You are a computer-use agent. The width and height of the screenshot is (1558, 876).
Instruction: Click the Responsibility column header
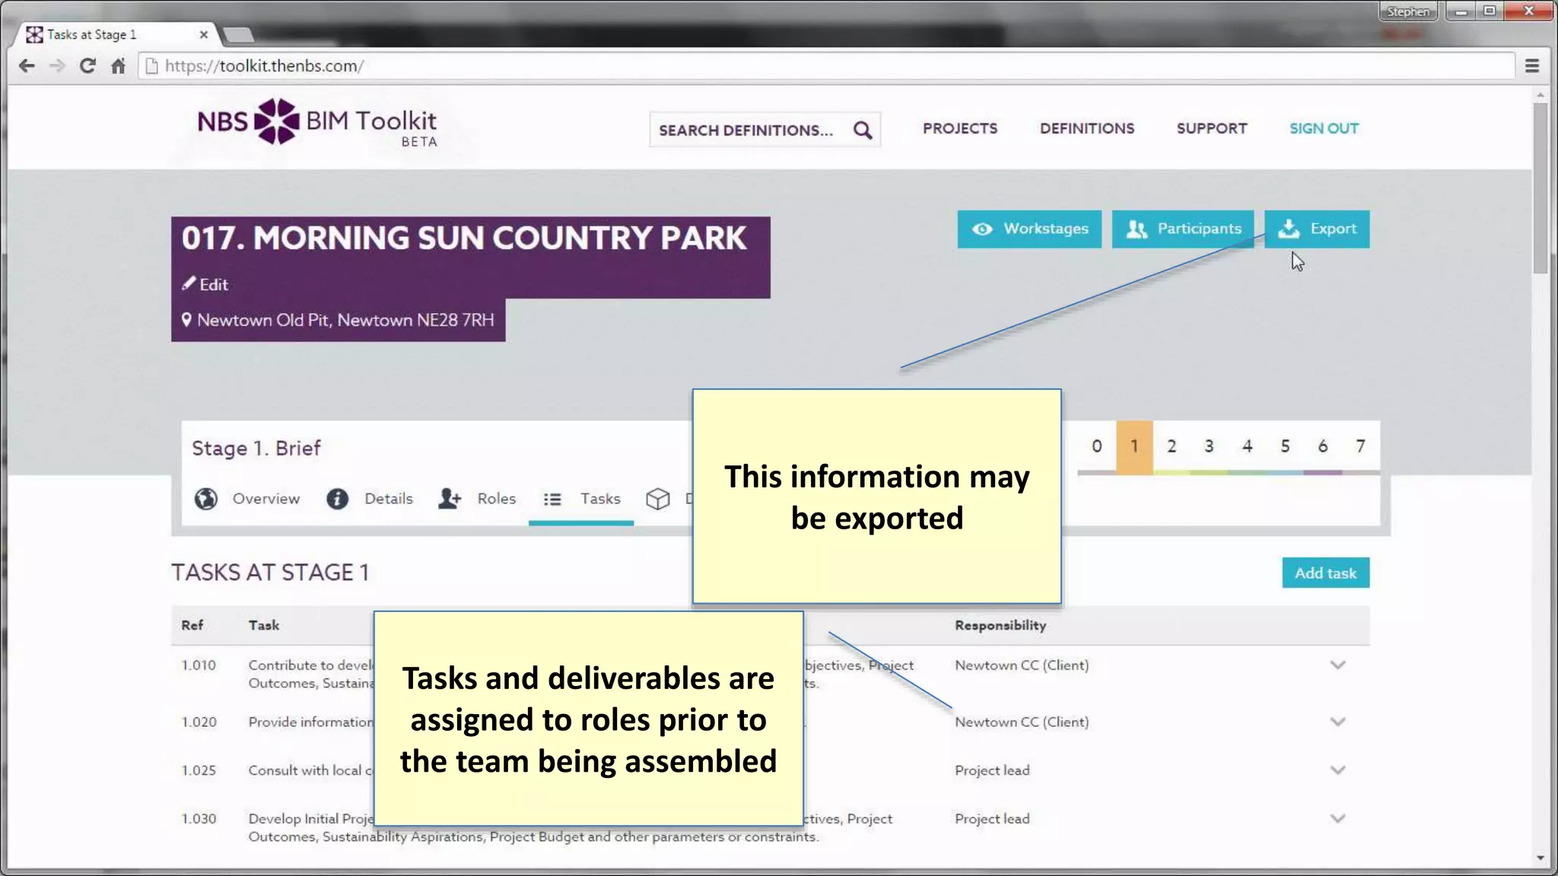coord(1000,625)
